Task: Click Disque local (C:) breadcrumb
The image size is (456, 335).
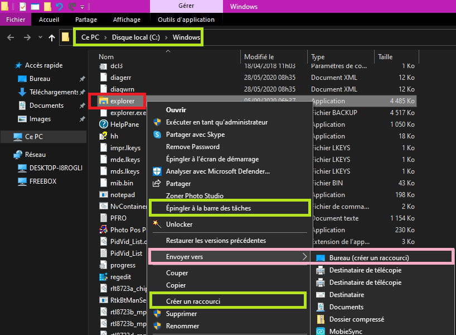Action: point(136,37)
